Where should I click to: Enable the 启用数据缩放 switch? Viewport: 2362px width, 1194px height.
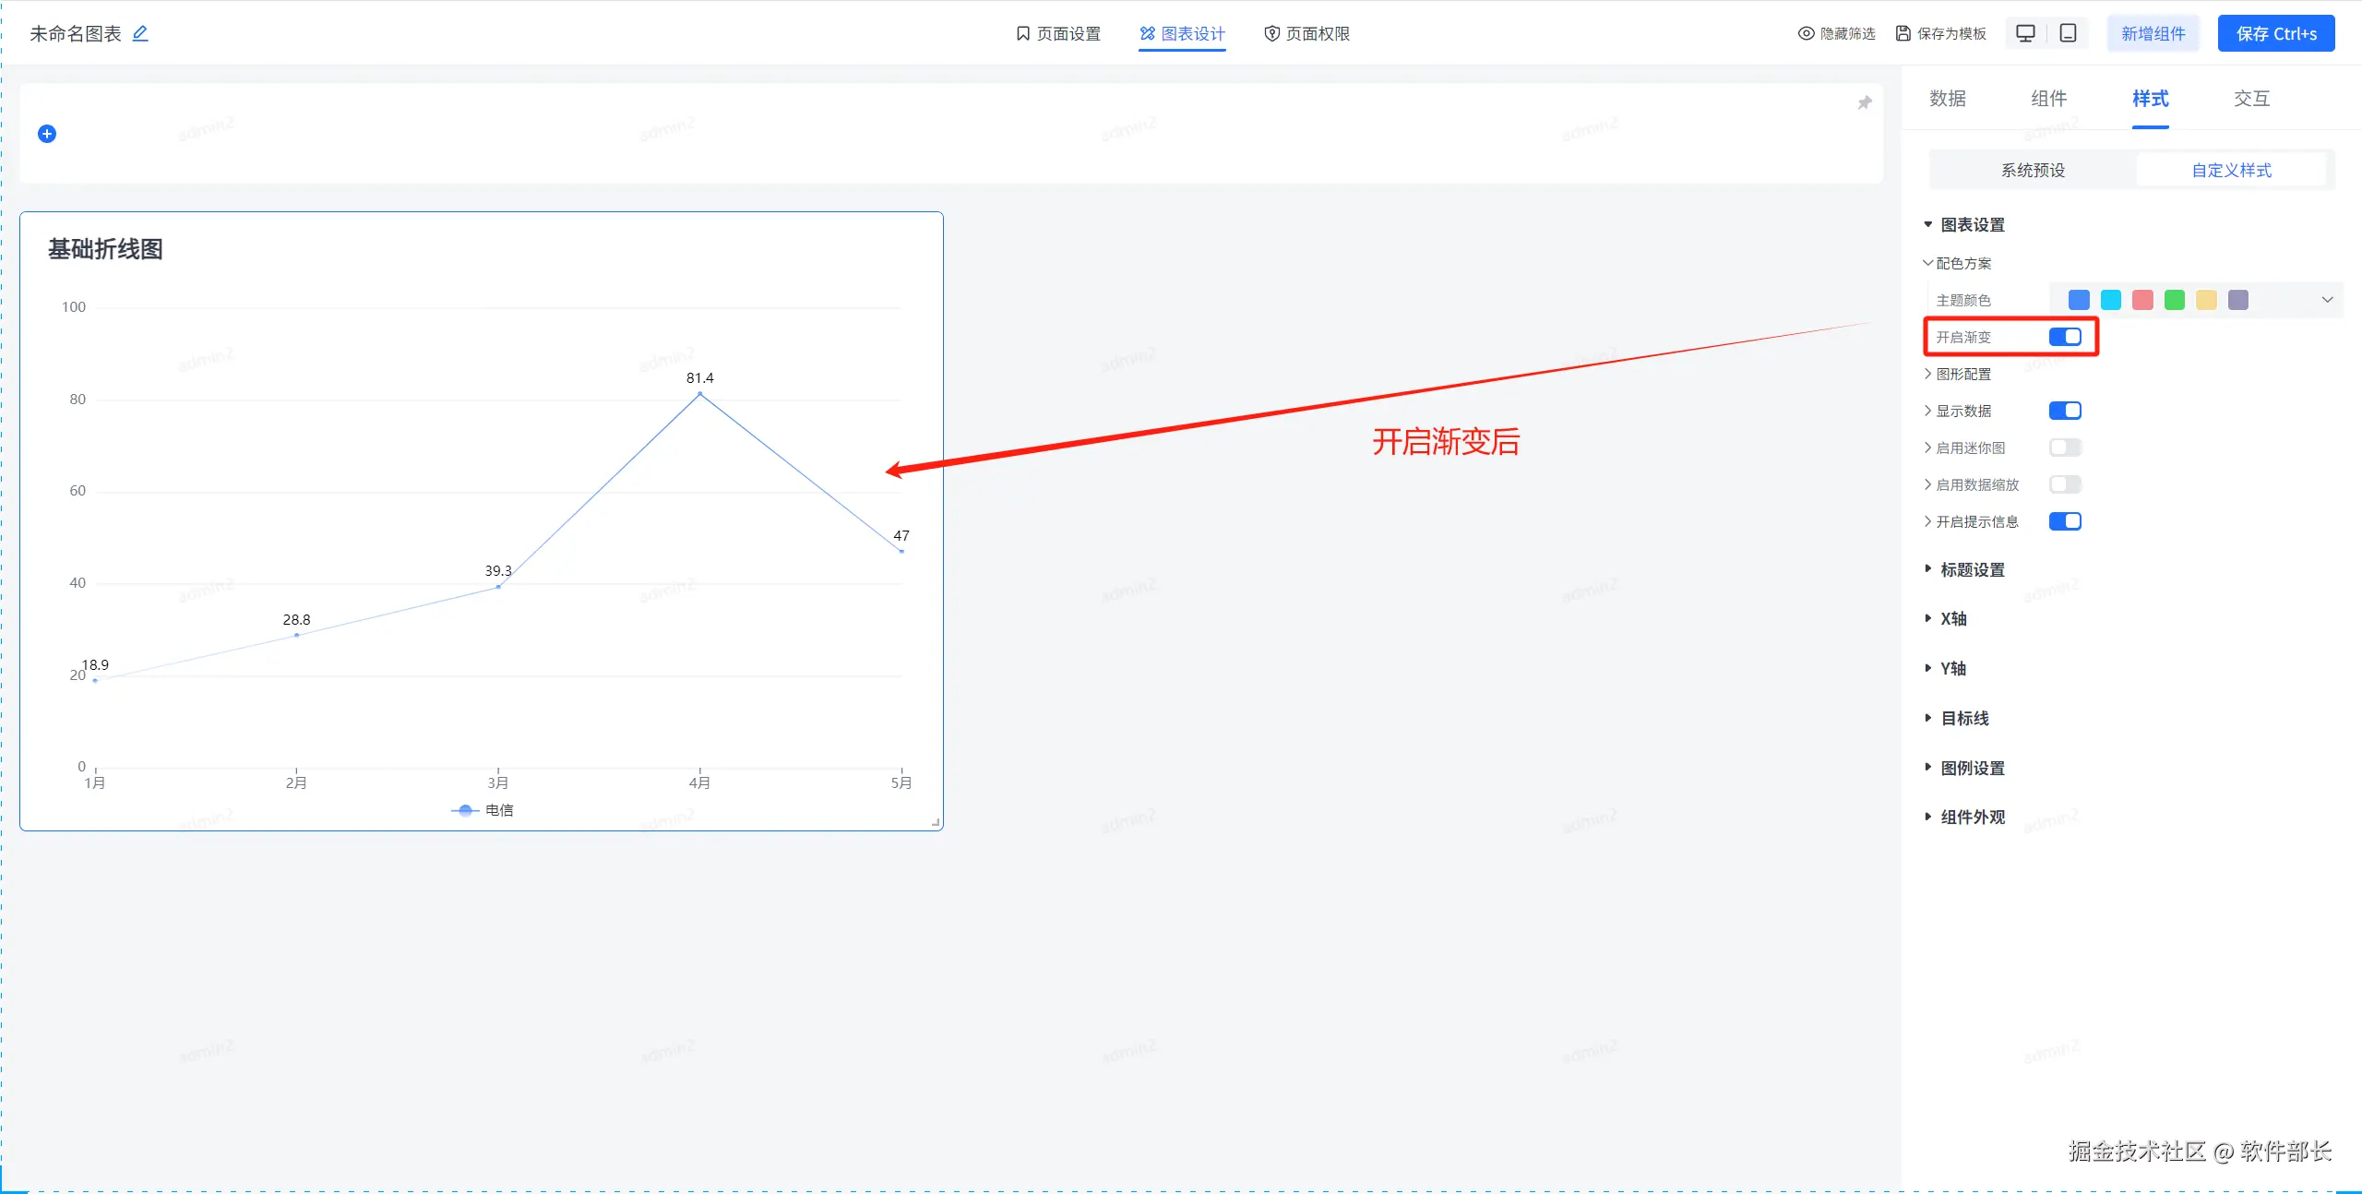(x=2065, y=484)
